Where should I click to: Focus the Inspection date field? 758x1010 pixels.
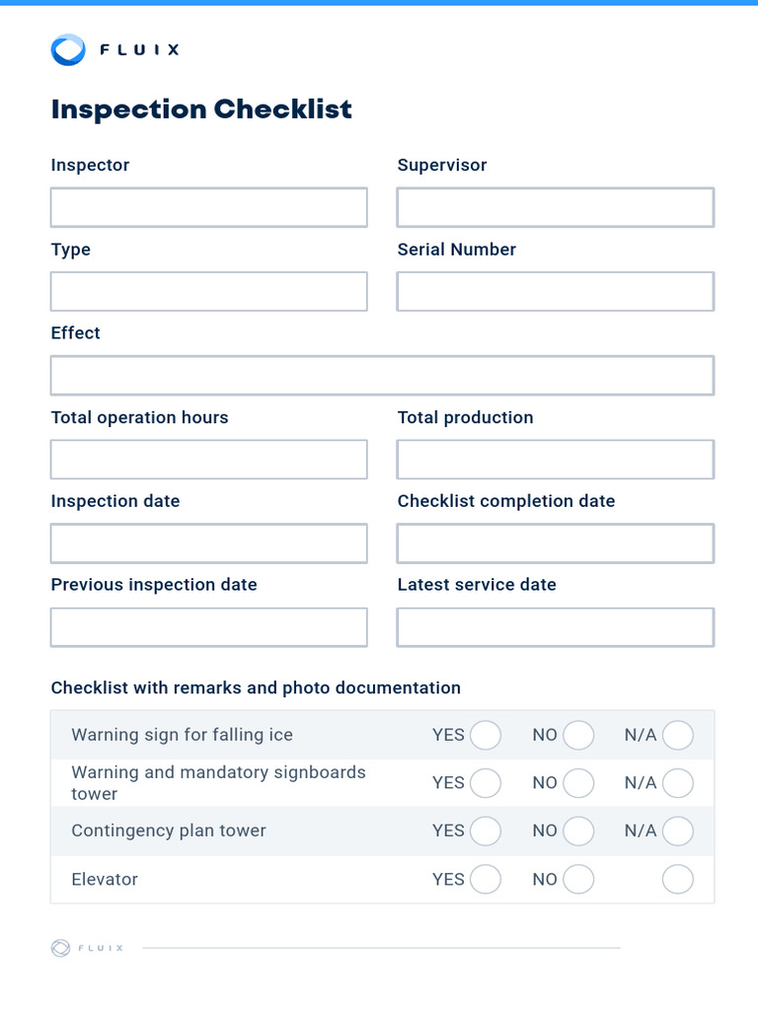[209, 543]
